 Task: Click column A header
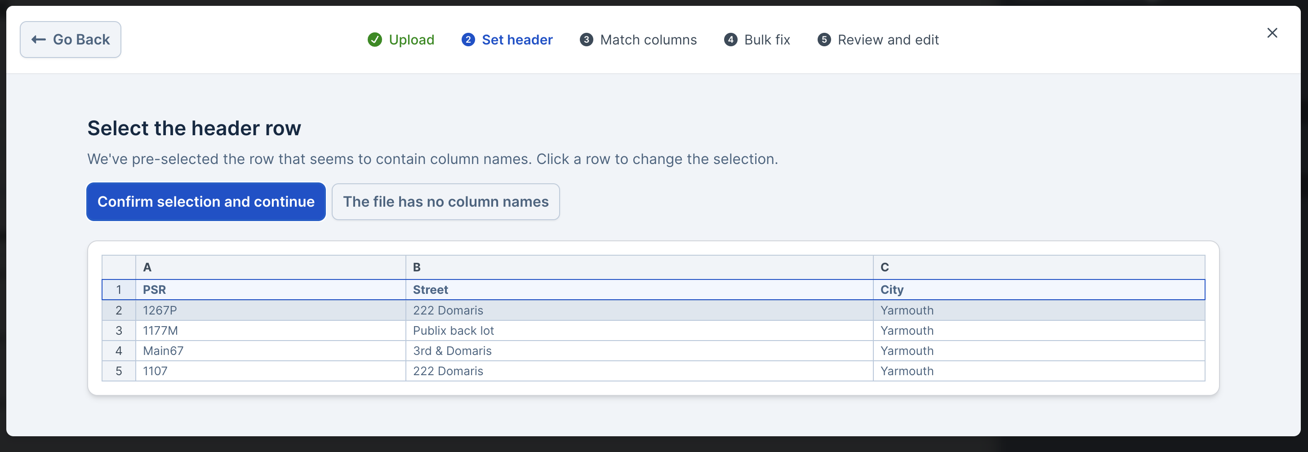click(x=271, y=267)
